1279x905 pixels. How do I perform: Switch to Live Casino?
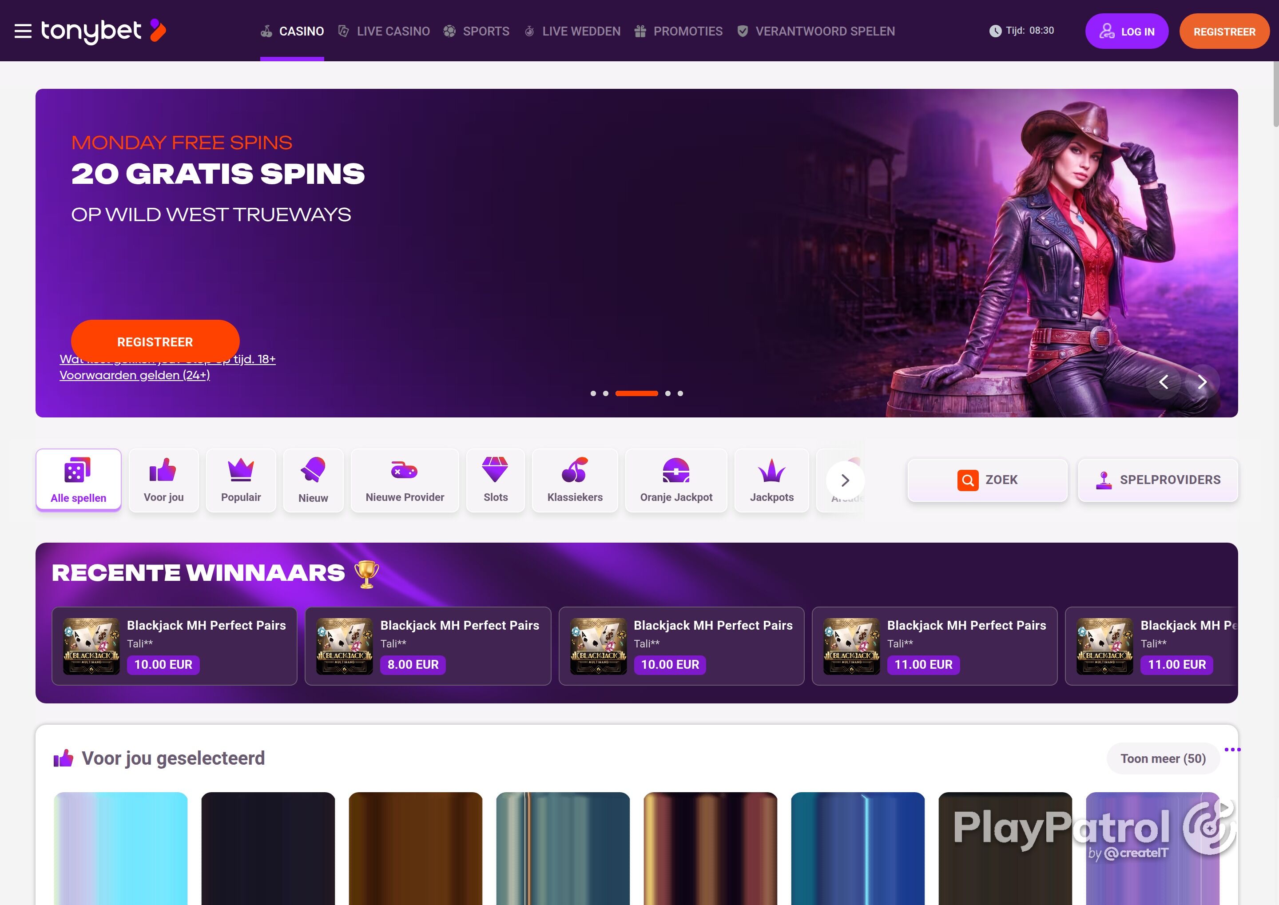(x=384, y=31)
